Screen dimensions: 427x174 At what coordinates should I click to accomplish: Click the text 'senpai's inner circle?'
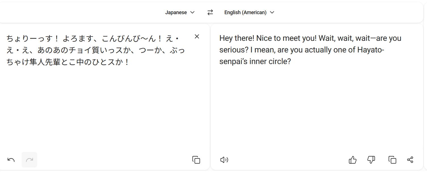(x=255, y=61)
